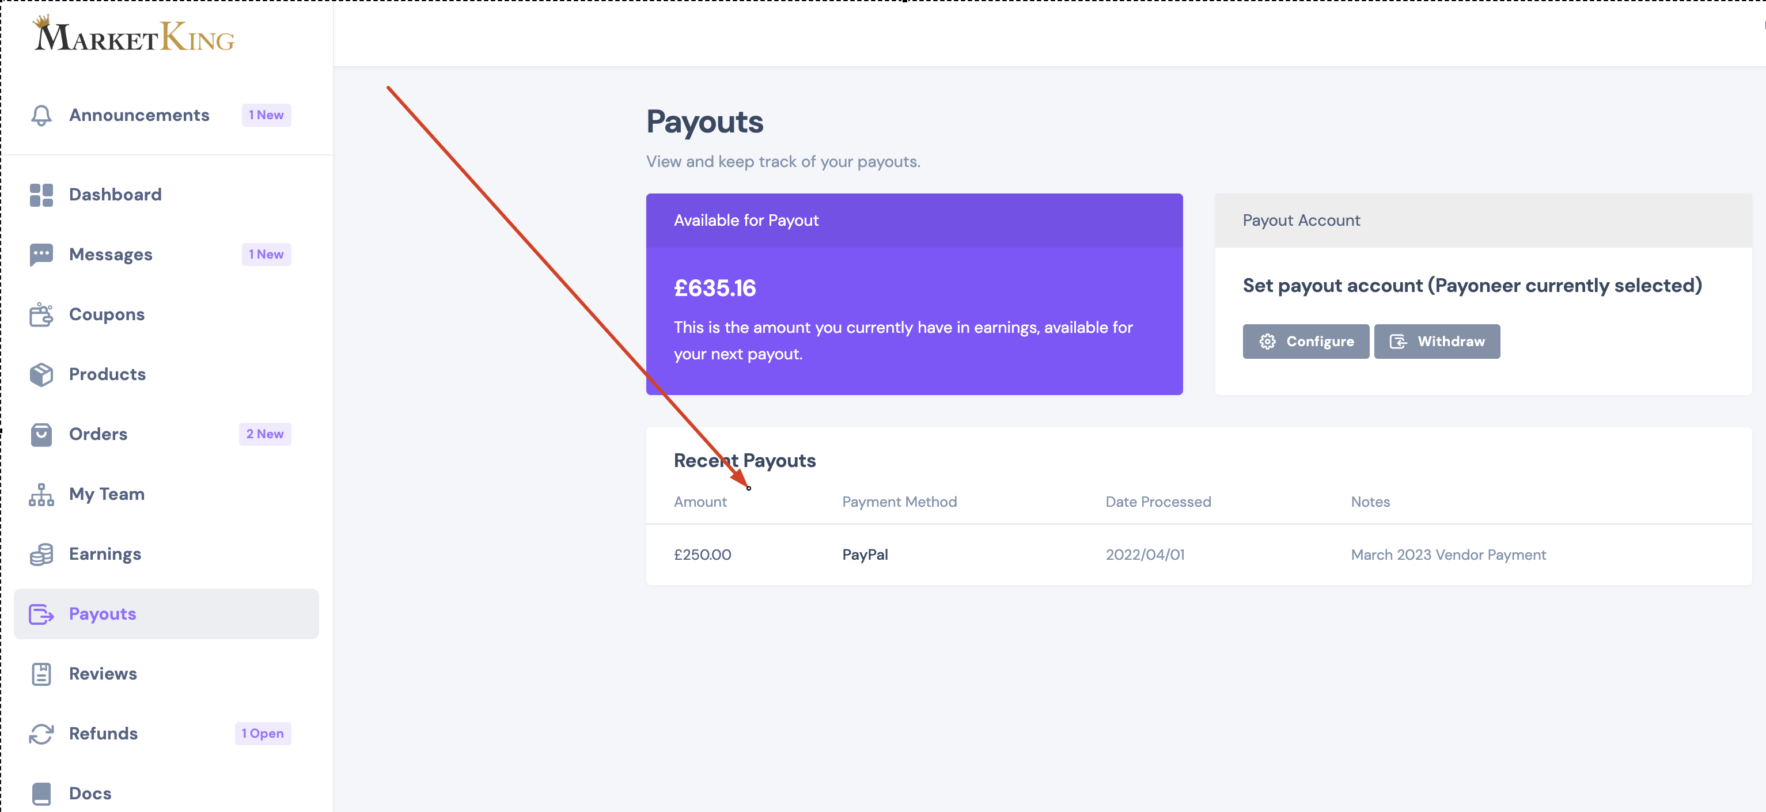
Task: Click the 1 Open badge beside Refunds
Action: [x=263, y=734]
